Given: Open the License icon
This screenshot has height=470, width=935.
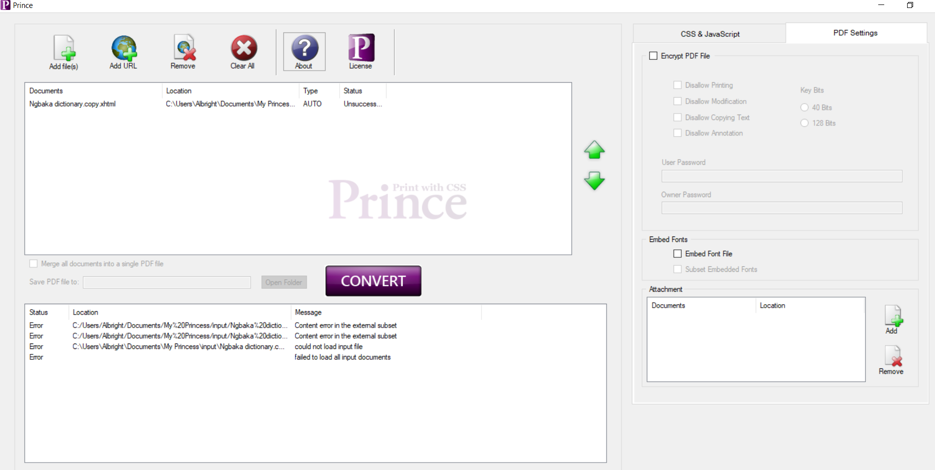Looking at the screenshot, I should pos(361,48).
